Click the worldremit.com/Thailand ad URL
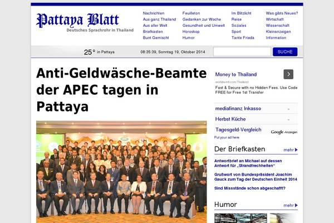This screenshot has width=334, height=223. (232, 82)
